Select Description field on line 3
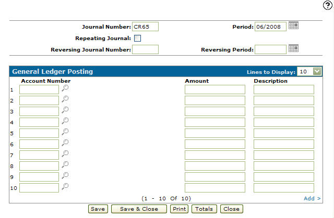The width and height of the screenshot is (334, 218). pos(284,111)
